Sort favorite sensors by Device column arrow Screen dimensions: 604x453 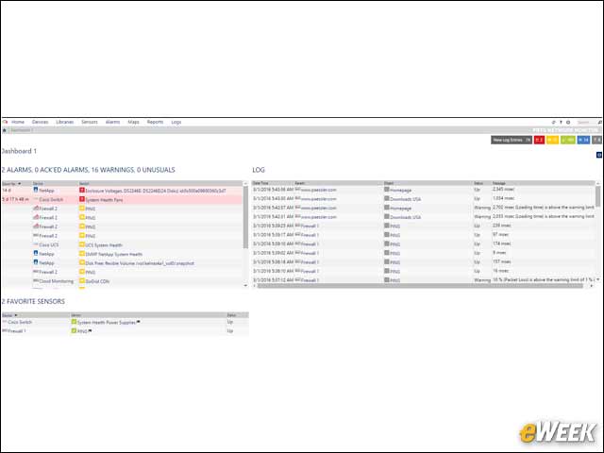pyautogui.click(x=16, y=315)
